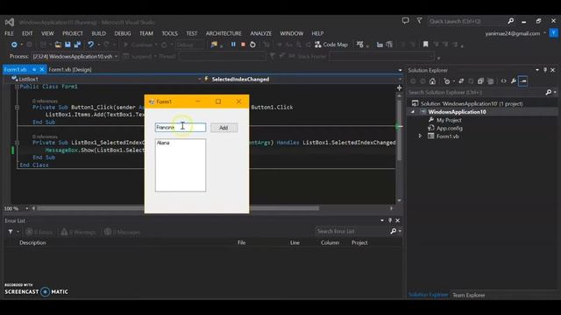The width and height of the screenshot is (561, 315).
Task: Click the Open File folder icon
Action: pos(58,45)
